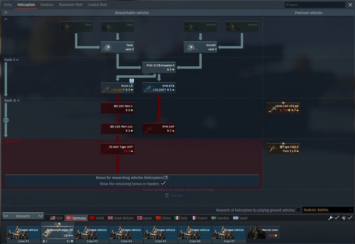Click the search field
The width and height of the screenshot is (355, 244).
pos(315,5)
